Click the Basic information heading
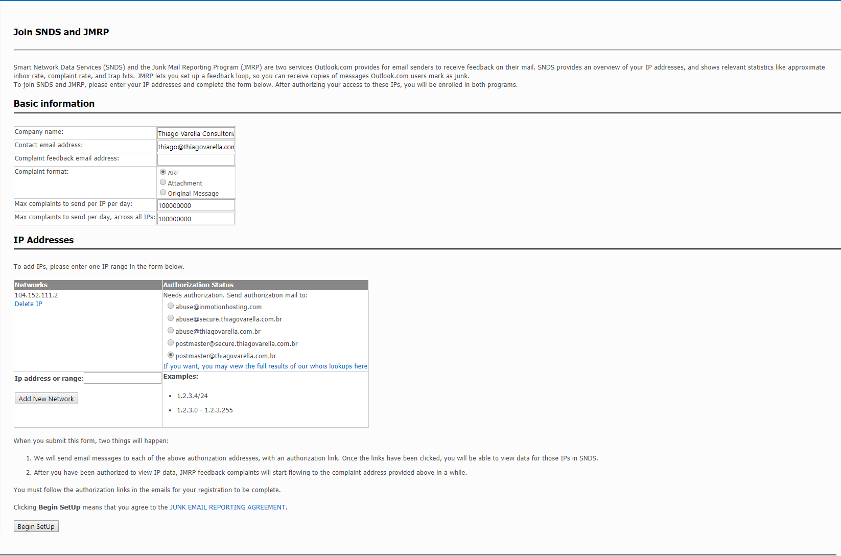Viewport: 841px width, 556px height. click(54, 104)
